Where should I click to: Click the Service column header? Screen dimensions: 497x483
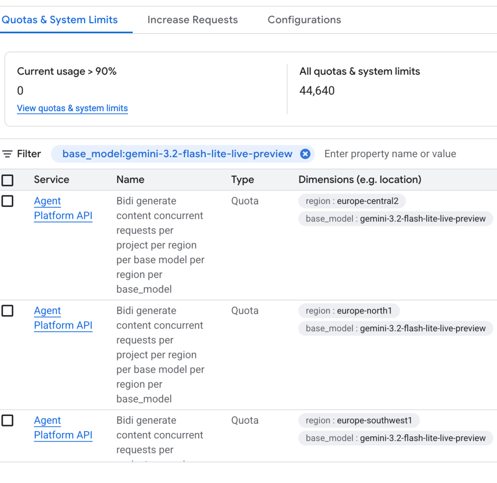click(x=52, y=180)
